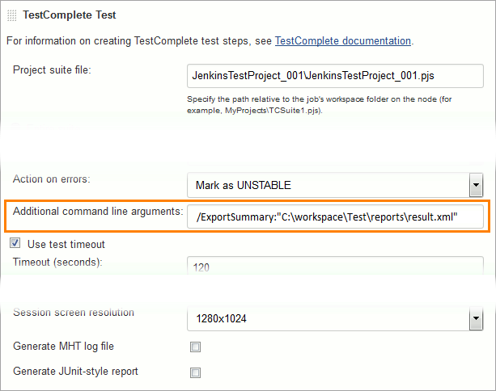Viewport: 496px width, 391px height.
Task: Click the Generate MHT log file label
Action: point(63,346)
